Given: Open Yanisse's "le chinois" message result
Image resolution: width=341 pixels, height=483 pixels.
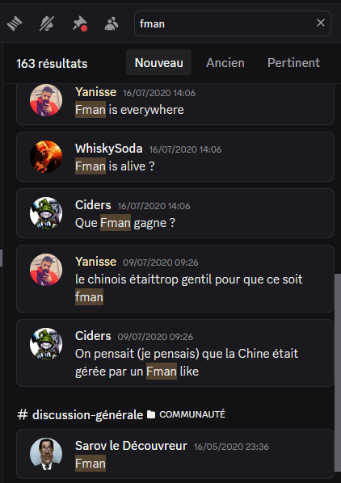Looking at the screenshot, I should pos(175,279).
